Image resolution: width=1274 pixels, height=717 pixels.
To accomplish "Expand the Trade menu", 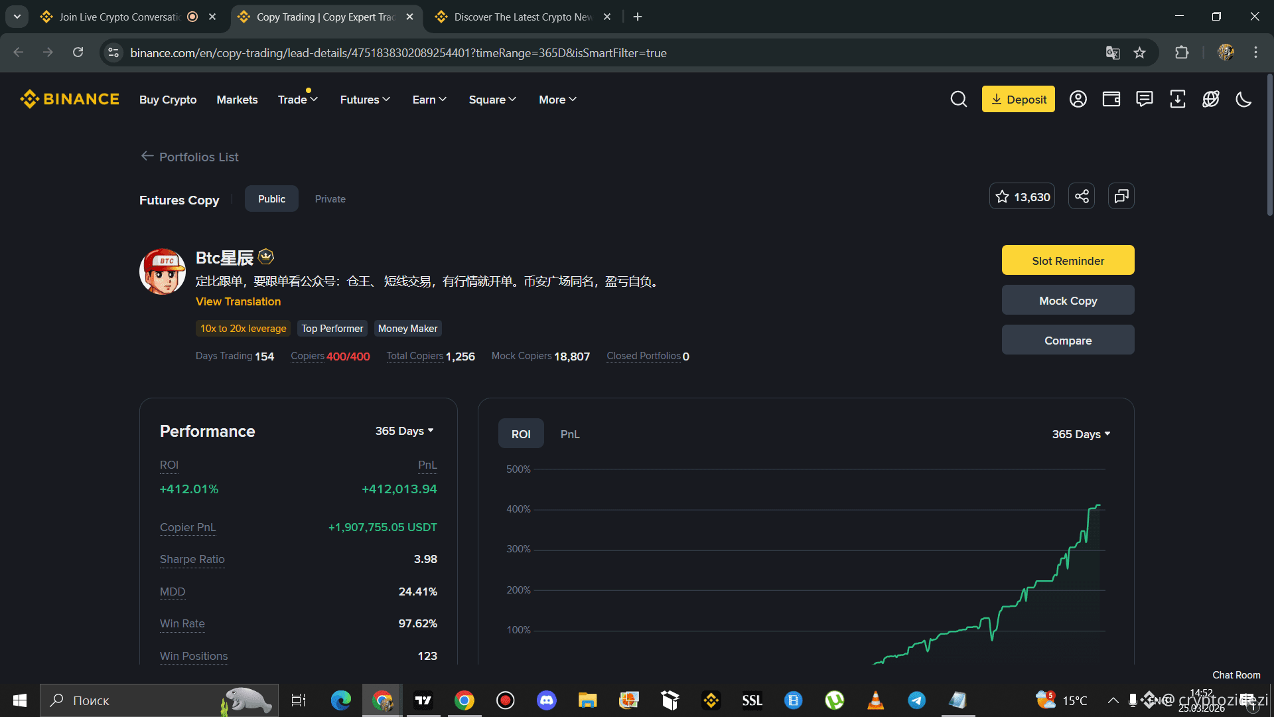I will 298,100.
